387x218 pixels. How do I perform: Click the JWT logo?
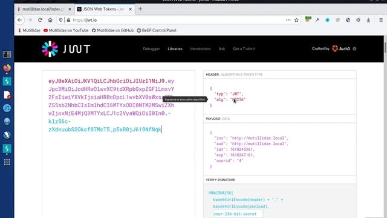66,49
